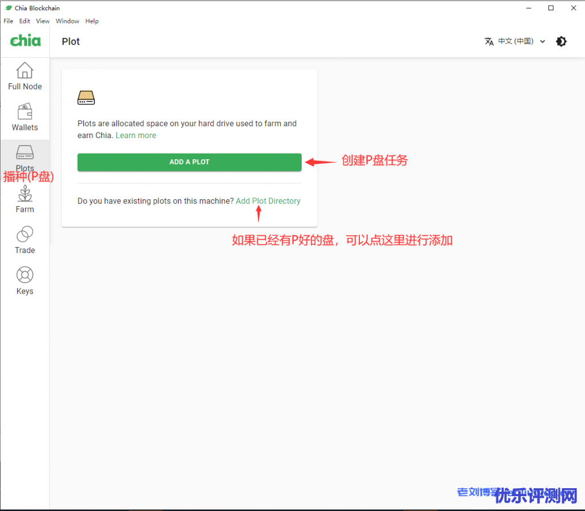The width and height of the screenshot is (585, 511).
Task: Toggle dark mode with brightness icon
Action: click(561, 42)
